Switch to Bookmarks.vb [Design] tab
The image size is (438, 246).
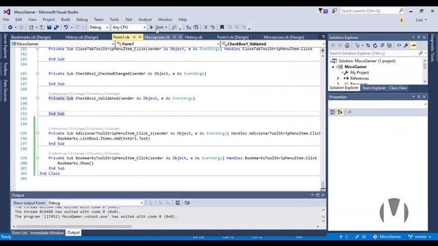point(31,37)
